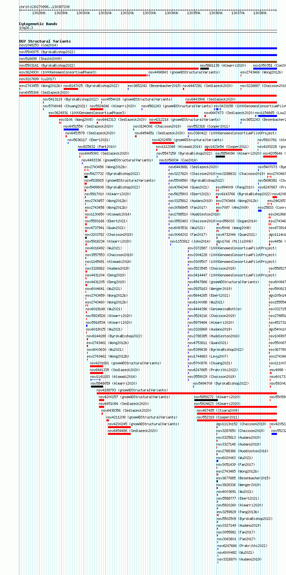Select the red bar under nsv4198793

point(187,393)
